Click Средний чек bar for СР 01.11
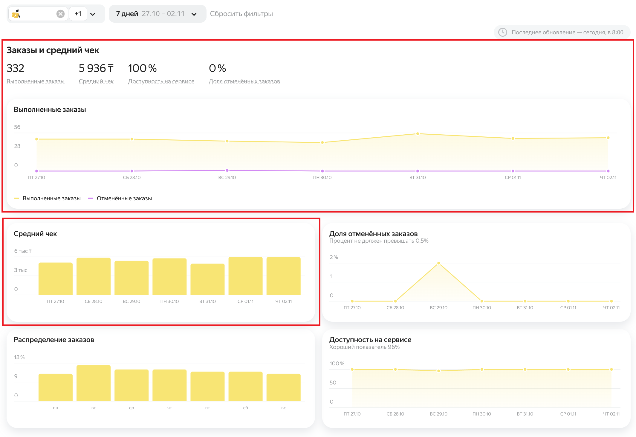The height and width of the screenshot is (437, 636). (x=245, y=276)
